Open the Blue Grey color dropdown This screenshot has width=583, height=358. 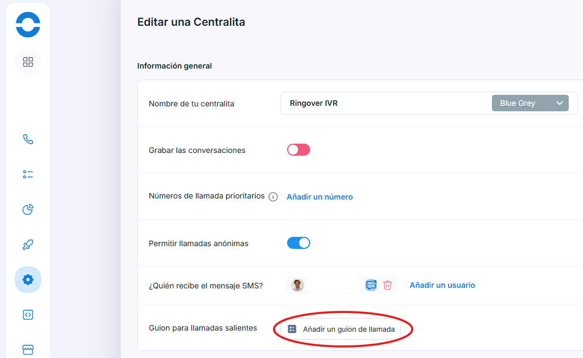pyautogui.click(x=530, y=103)
